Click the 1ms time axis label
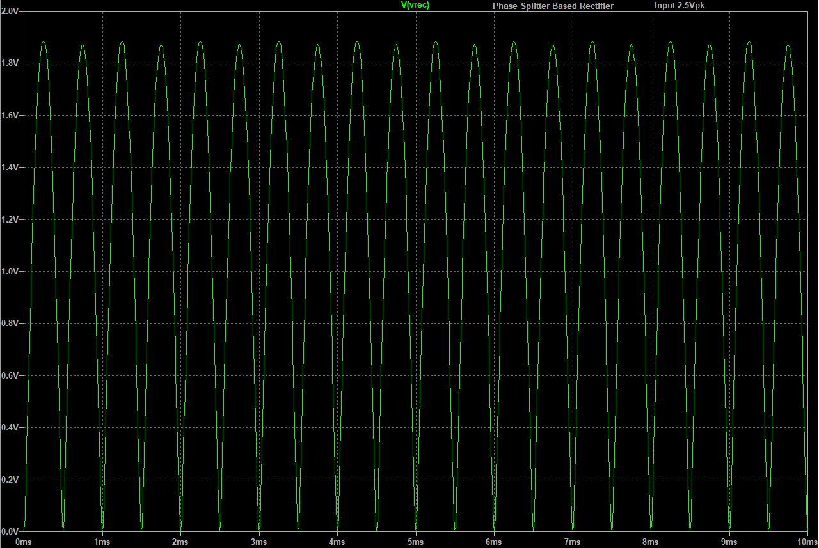 (101, 540)
